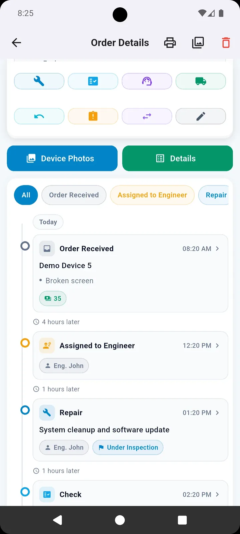
Task: Expand Order Received entry chevron
Action: pos(217,249)
